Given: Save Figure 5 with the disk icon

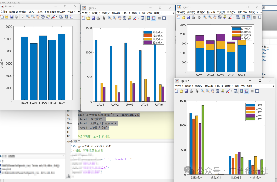Looking at the screenshot, I should coord(93,18).
